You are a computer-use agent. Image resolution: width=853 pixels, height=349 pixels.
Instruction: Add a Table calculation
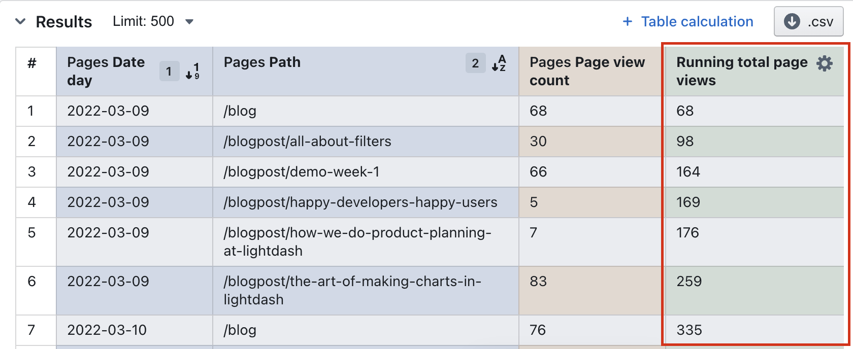[x=697, y=21]
